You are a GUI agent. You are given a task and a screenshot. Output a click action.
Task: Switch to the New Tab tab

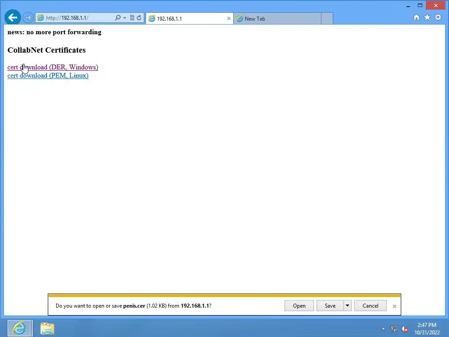pos(277,18)
